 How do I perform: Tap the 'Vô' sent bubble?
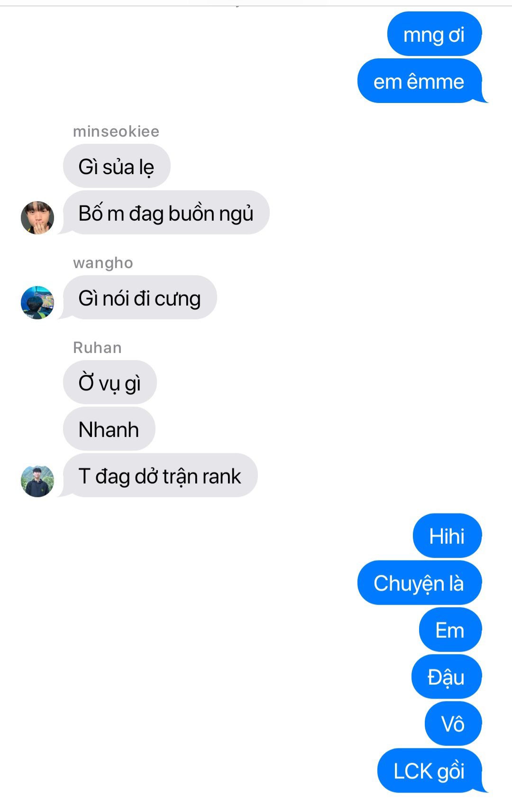tap(453, 724)
